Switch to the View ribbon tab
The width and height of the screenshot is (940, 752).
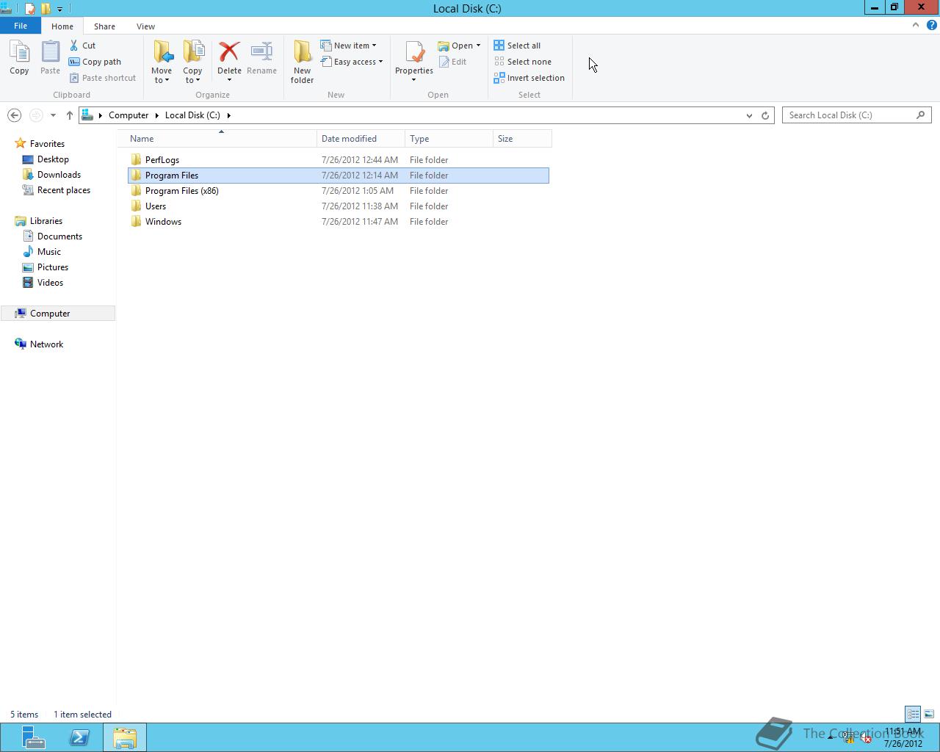[145, 26]
